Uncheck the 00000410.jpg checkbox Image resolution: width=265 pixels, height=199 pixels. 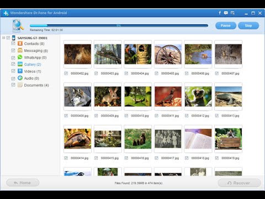click(x=126, y=116)
